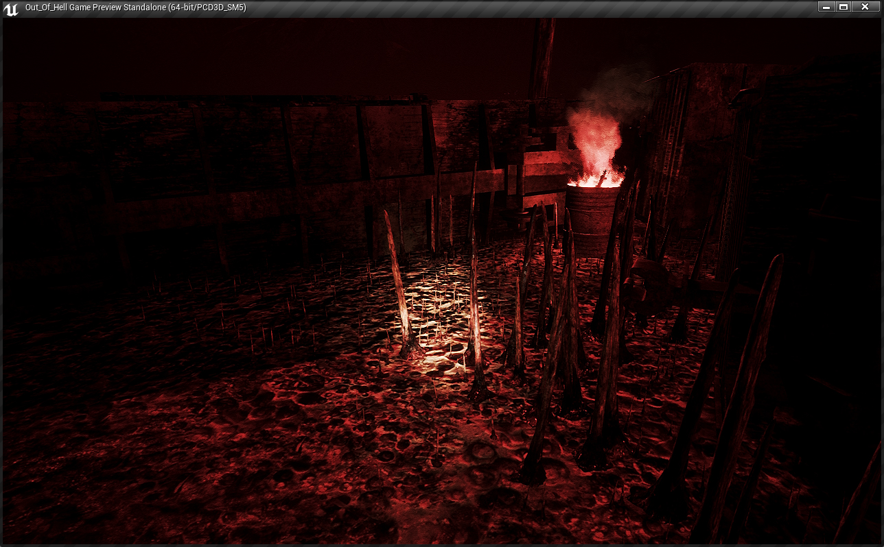Screen dimensions: 884x547
Task: Click the small spikes in lit ground
Action: click(x=439, y=322)
